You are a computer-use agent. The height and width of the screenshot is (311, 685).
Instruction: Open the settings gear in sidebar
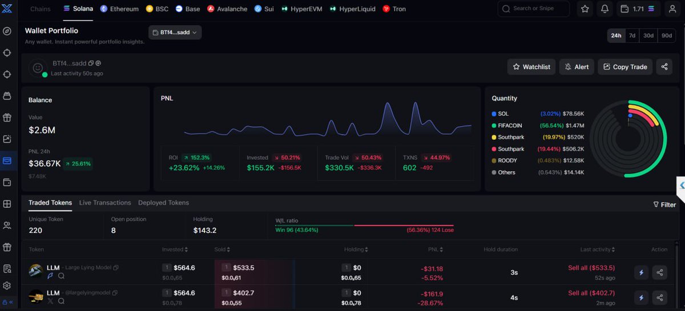(7, 285)
